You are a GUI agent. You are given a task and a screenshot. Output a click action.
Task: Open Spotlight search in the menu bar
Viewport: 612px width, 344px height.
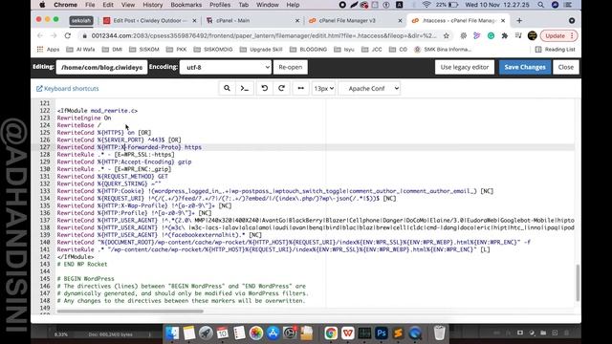coord(540,5)
